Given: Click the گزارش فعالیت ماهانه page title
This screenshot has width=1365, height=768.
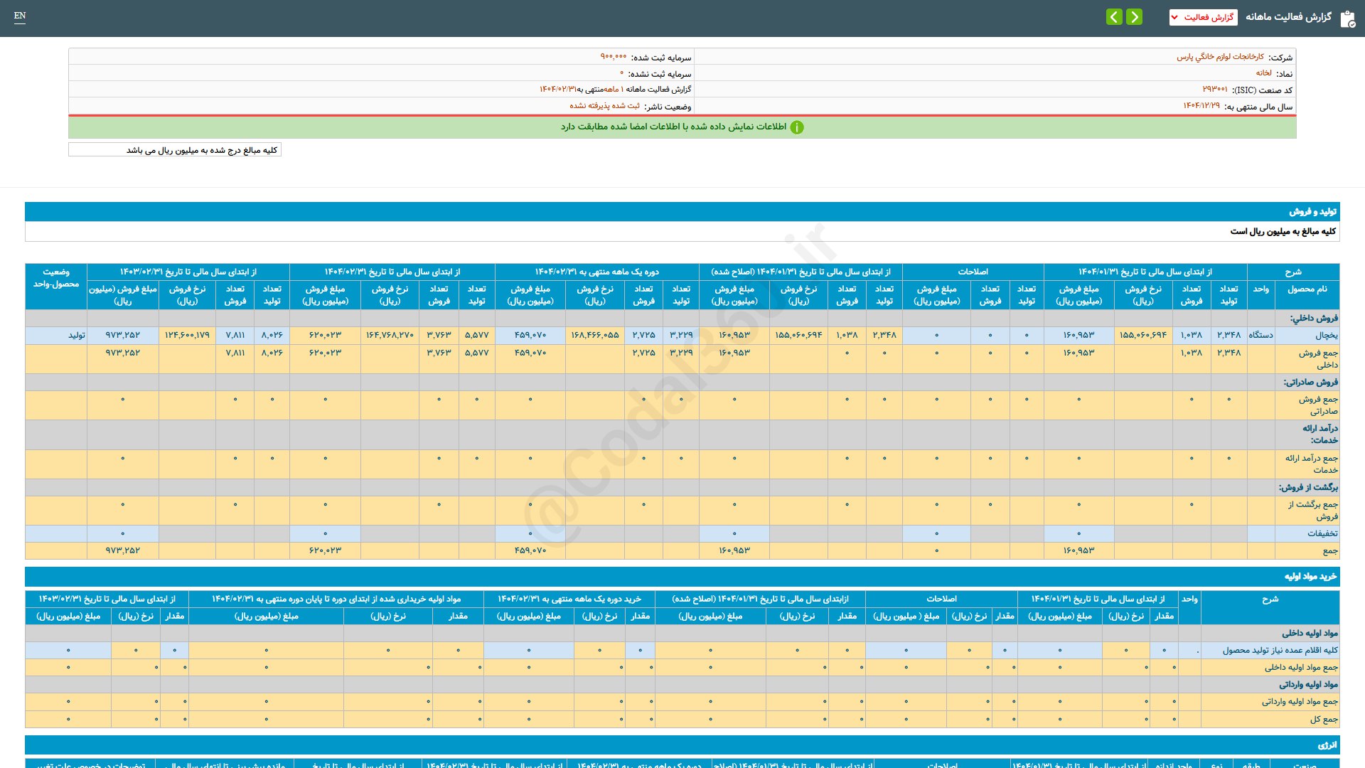Looking at the screenshot, I should pos(1288,17).
